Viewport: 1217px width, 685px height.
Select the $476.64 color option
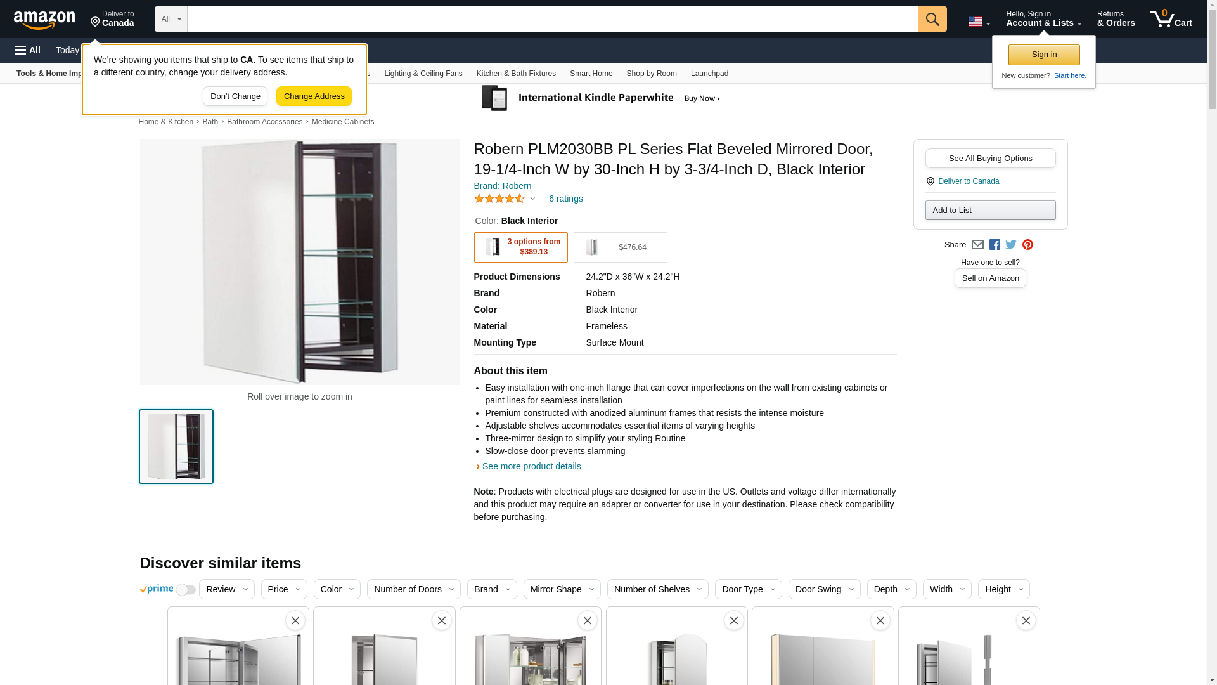(x=620, y=247)
